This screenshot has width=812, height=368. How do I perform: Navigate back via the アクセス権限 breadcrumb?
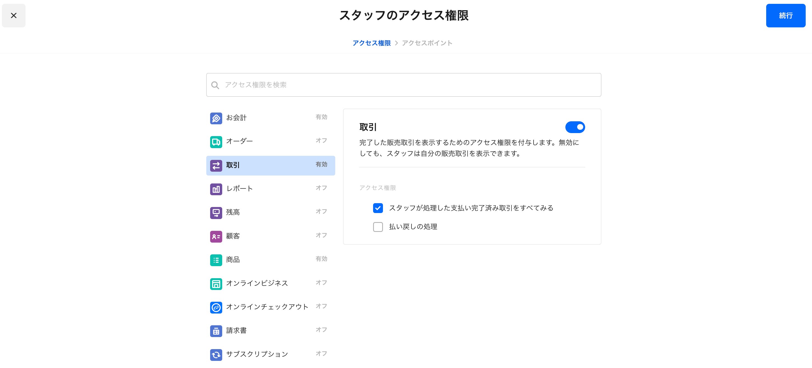click(372, 43)
